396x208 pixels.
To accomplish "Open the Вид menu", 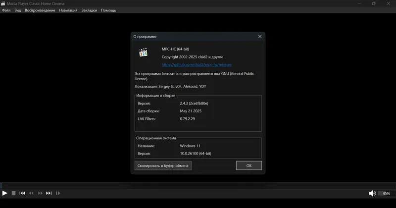I will 18,10.
